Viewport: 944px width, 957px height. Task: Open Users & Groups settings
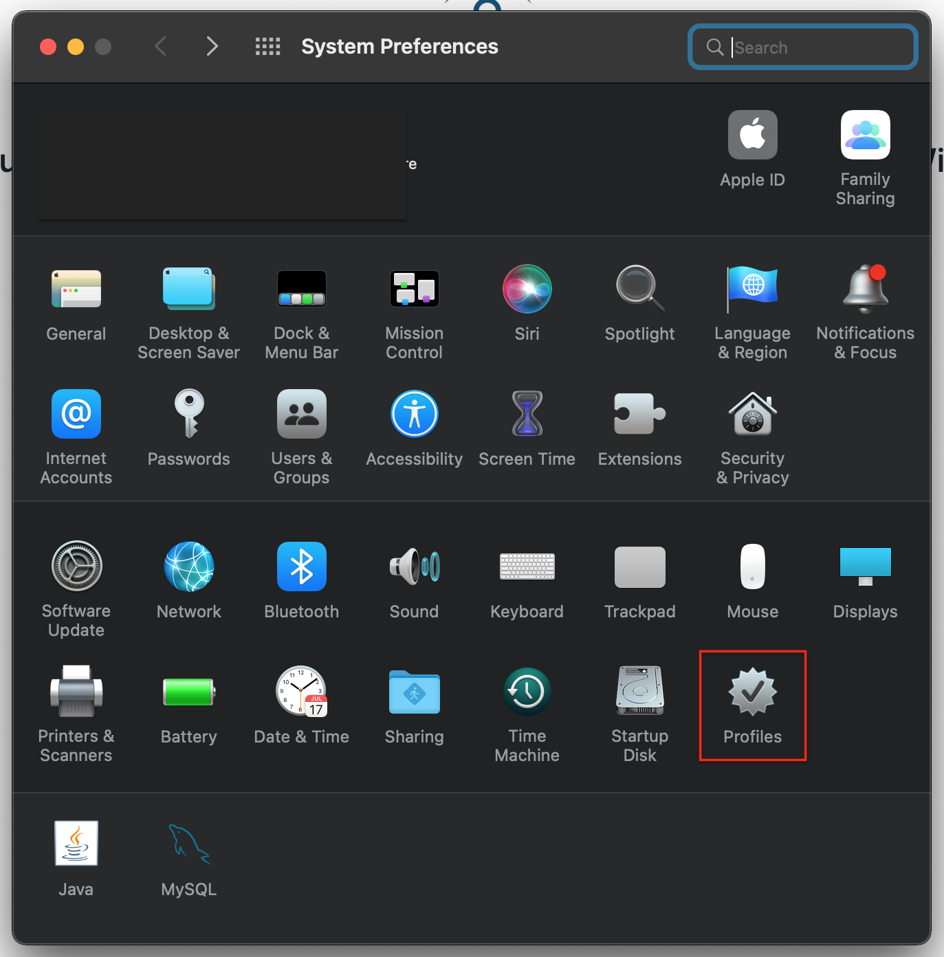pos(301,414)
